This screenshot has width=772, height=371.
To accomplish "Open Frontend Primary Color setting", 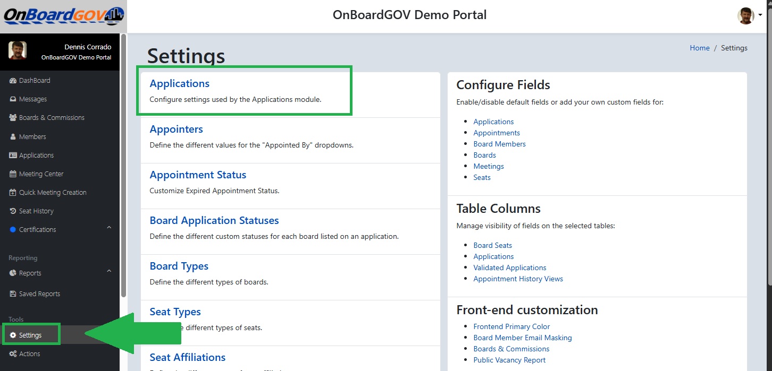I will click(512, 326).
